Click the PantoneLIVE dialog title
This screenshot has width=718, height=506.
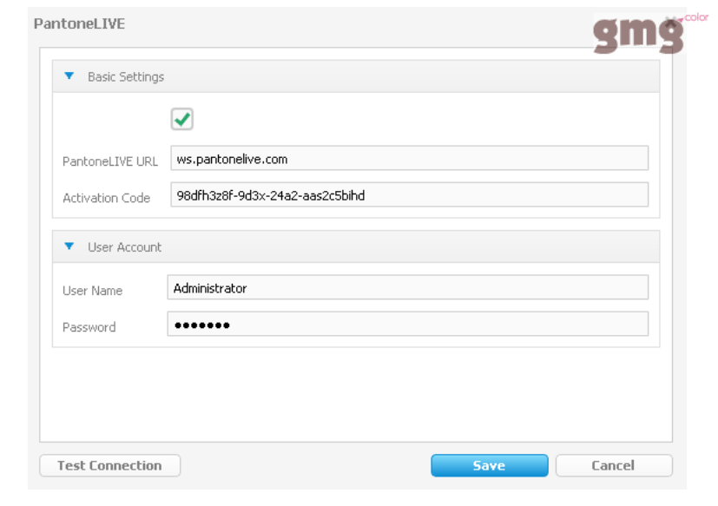click(x=79, y=23)
